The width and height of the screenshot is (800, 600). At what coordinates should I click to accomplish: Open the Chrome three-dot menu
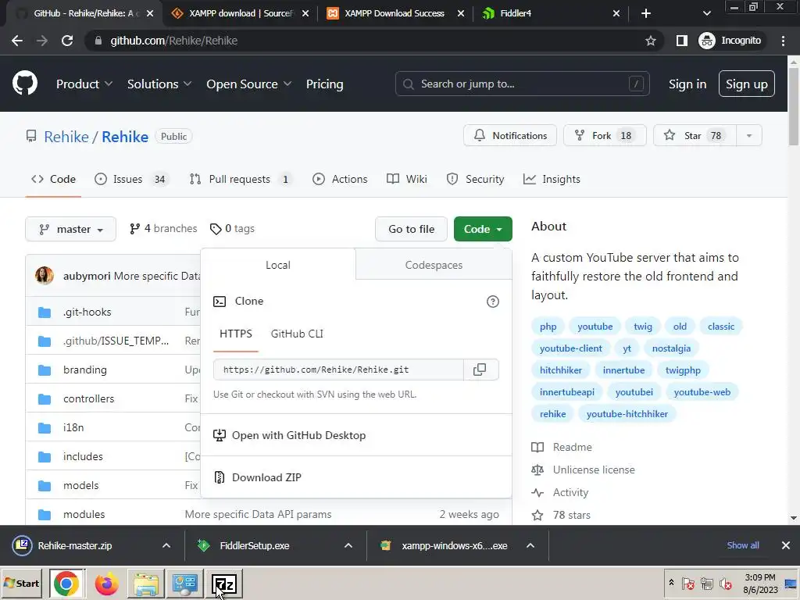783,41
